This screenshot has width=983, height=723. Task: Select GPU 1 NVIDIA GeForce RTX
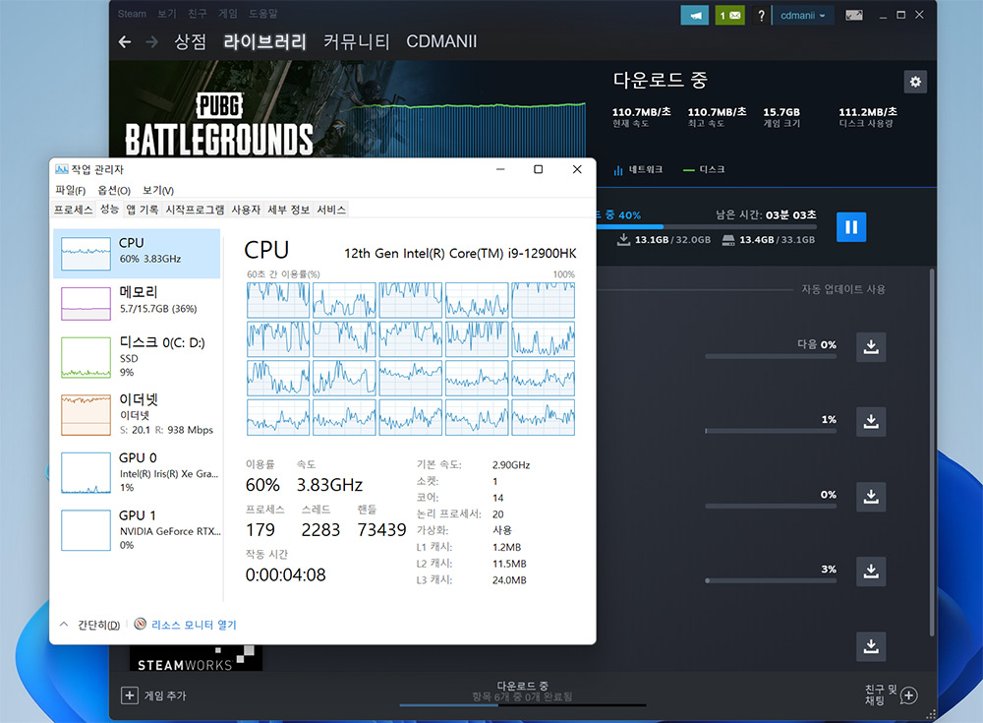click(x=137, y=529)
